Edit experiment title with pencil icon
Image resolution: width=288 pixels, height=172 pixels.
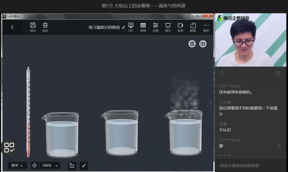(x=124, y=27)
